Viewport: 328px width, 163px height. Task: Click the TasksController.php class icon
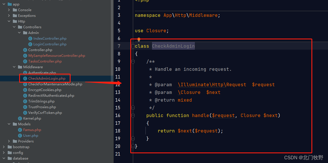click(x=25, y=61)
